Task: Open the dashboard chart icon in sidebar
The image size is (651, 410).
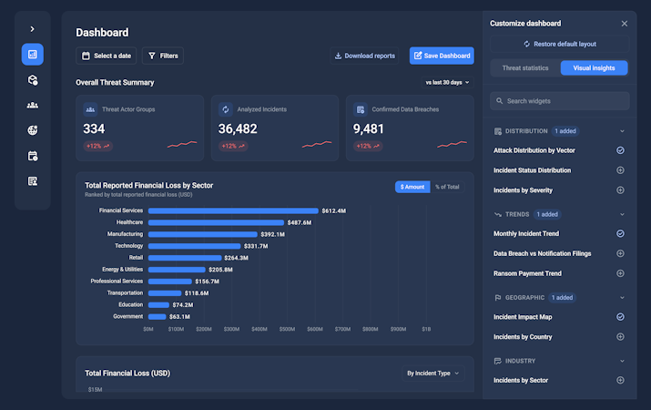Action: (x=33, y=55)
